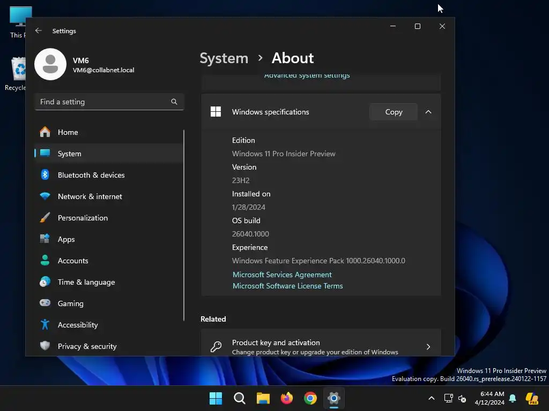Click the Settings gear on taskbar
The height and width of the screenshot is (411, 549).
[x=334, y=398]
